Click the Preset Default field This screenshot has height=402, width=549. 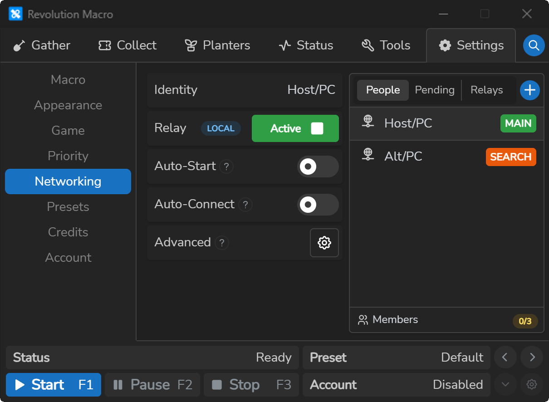(397, 358)
